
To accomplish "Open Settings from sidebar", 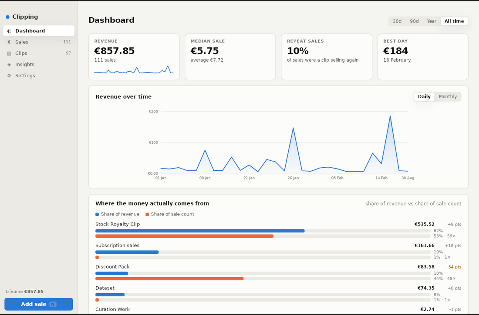I will (x=39, y=76).
